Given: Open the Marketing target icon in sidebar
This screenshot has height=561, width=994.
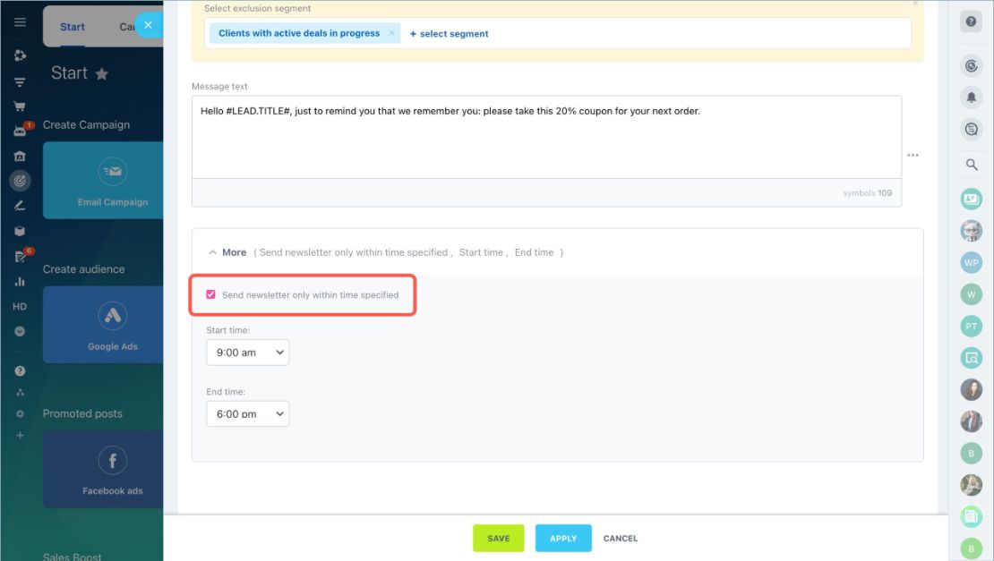Looking at the screenshot, I should tap(20, 181).
